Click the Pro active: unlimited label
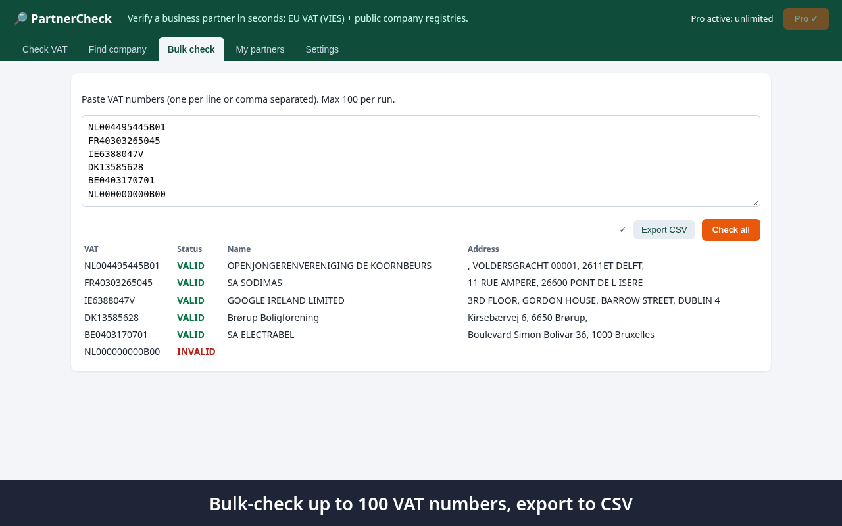This screenshot has width=842, height=526. click(x=732, y=18)
